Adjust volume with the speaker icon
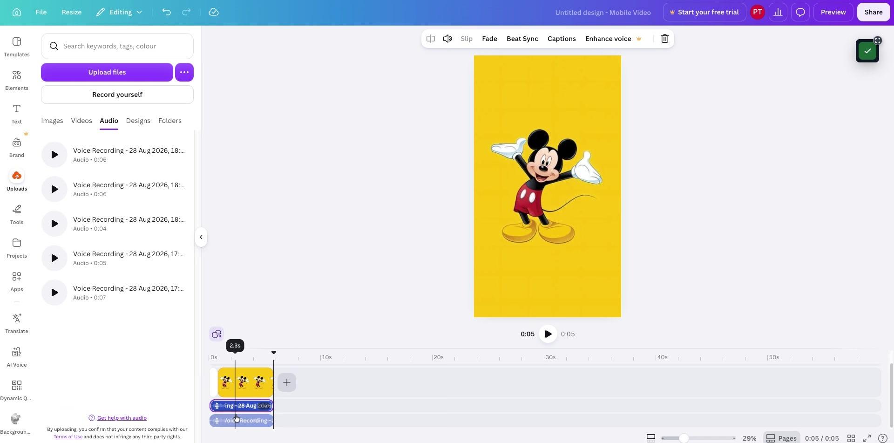 click(447, 39)
